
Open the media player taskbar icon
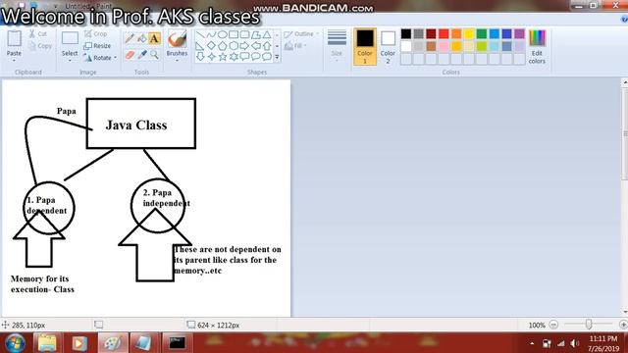(79, 343)
